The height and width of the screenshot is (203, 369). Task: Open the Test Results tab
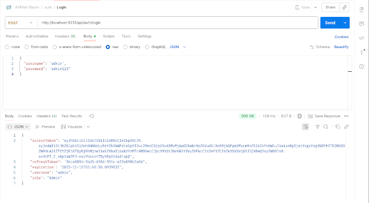coord(72,116)
